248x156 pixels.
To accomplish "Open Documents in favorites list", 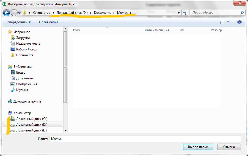I will pos(24,55).
